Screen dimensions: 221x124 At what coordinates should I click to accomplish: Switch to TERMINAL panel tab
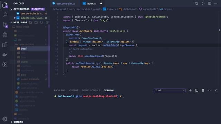[109, 90]
